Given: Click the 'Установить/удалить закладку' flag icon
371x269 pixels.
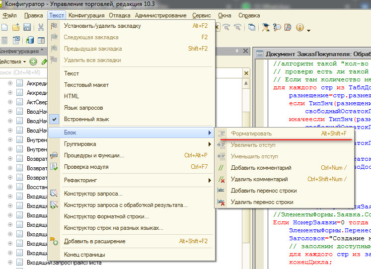Looking at the screenshot, I should pyautogui.click(x=55, y=26).
